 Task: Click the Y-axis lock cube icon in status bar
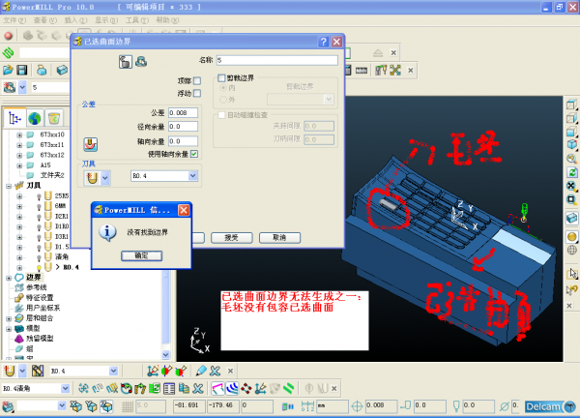pos(91,406)
